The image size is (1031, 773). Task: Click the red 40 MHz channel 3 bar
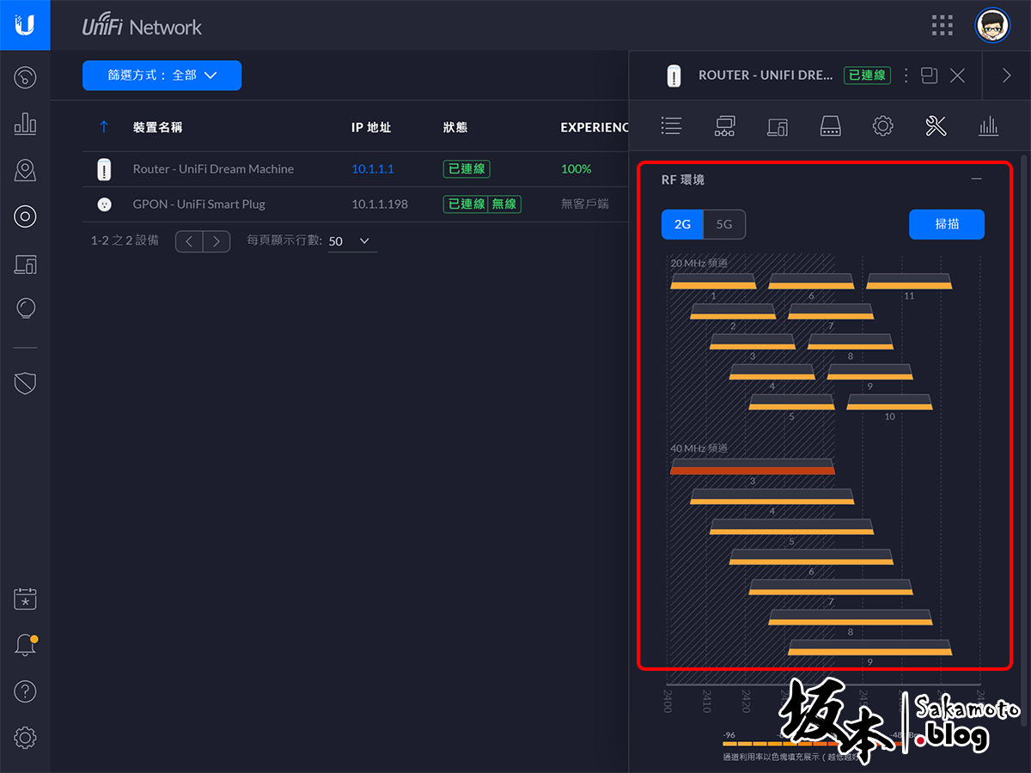coord(753,466)
